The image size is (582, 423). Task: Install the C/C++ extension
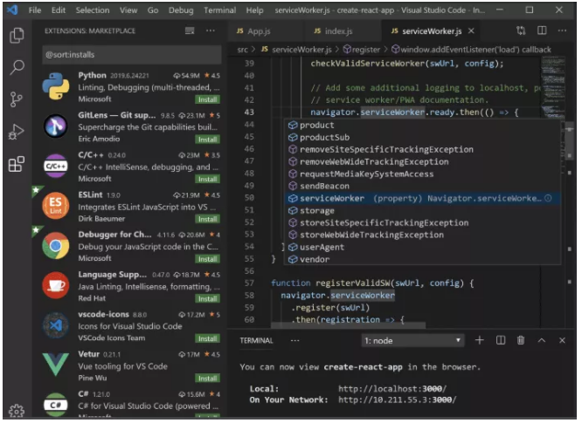pyautogui.click(x=207, y=180)
